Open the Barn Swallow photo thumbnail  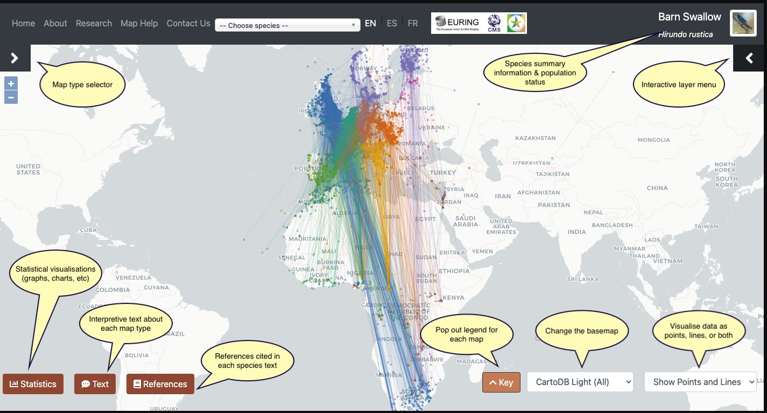pyautogui.click(x=743, y=23)
